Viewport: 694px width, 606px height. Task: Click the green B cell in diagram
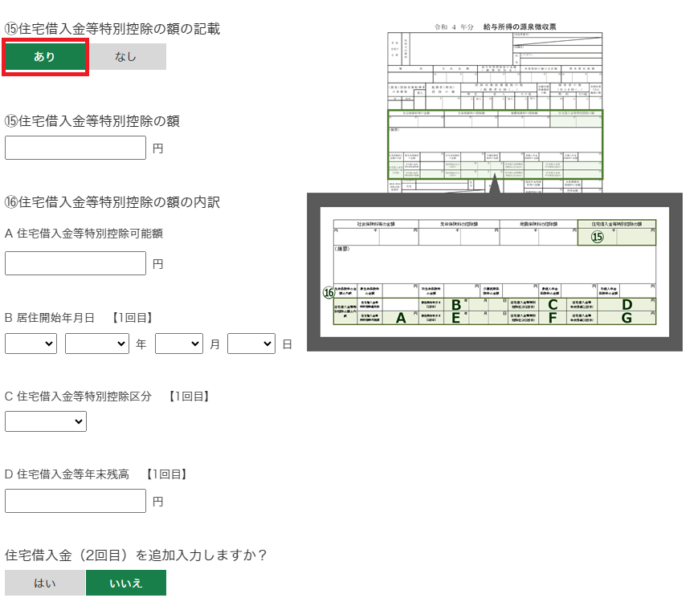[x=455, y=305]
